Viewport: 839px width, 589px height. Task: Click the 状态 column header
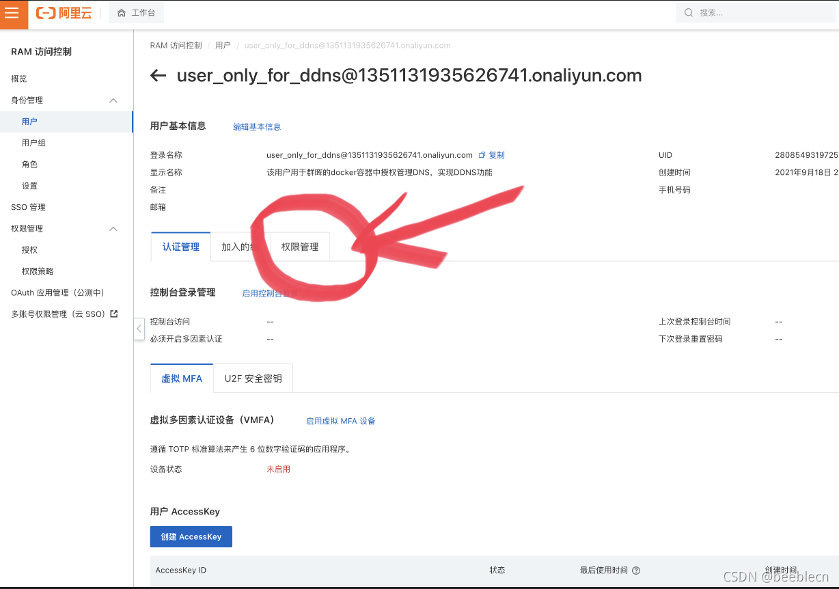(497, 570)
